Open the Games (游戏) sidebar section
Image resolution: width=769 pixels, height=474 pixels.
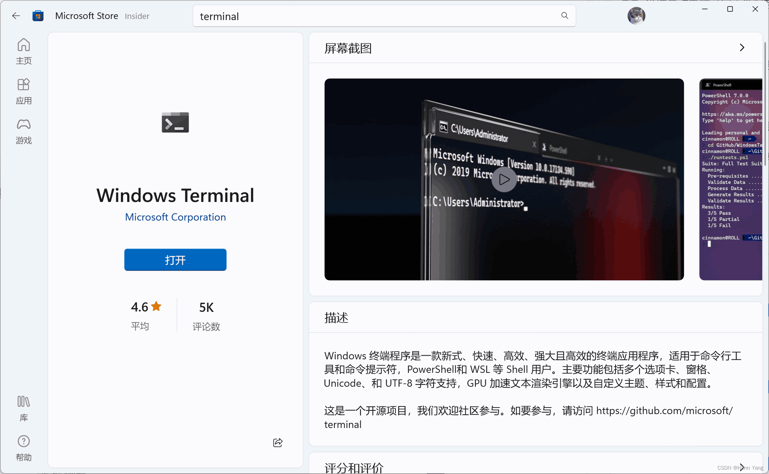coord(24,131)
